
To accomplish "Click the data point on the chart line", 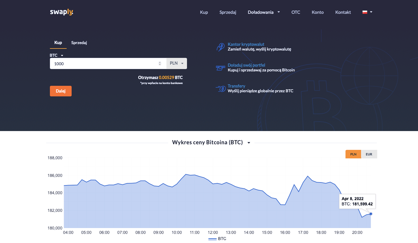I will (371, 214).
